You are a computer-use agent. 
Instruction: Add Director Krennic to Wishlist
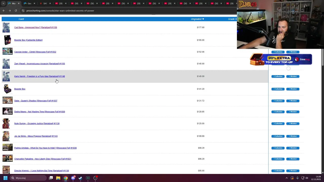[293, 171]
